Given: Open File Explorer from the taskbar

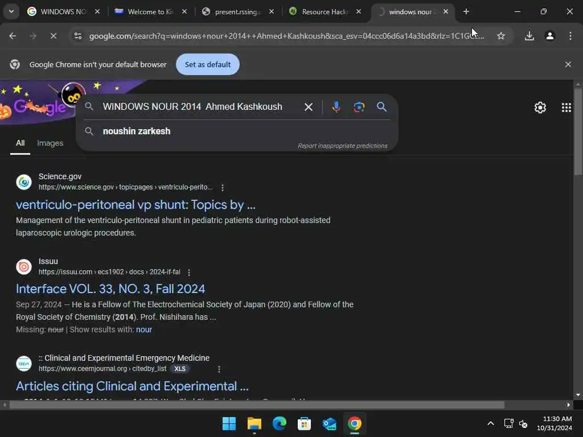Looking at the screenshot, I should tap(254, 423).
